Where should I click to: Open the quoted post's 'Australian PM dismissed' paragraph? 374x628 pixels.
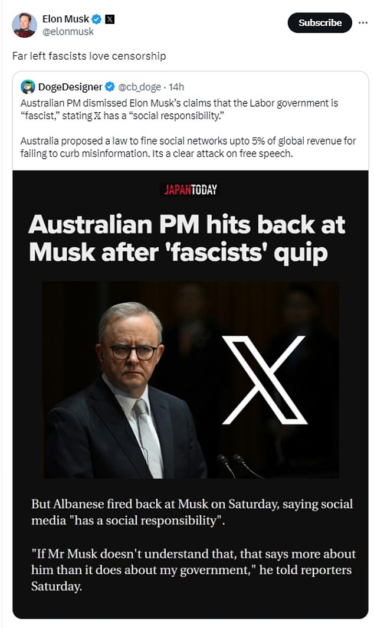pyautogui.click(x=179, y=109)
